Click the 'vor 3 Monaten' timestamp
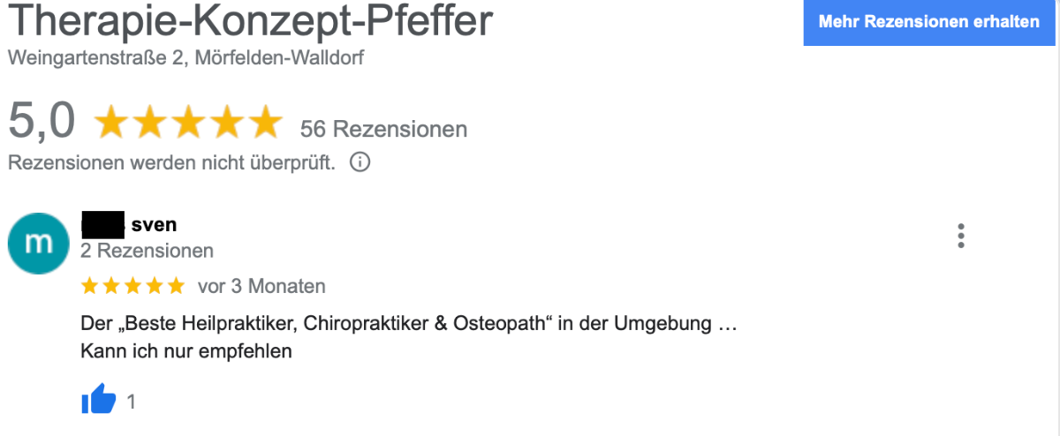This screenshot has height=436, width=1060. point(261,286)
